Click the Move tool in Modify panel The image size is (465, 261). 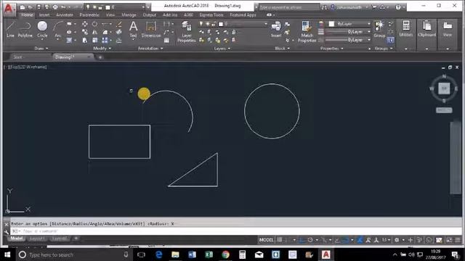(x=85, y=24)
